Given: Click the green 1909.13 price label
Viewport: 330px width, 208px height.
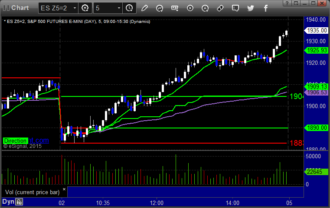Looking at the screenshot, I should click(x=316, y=86).
